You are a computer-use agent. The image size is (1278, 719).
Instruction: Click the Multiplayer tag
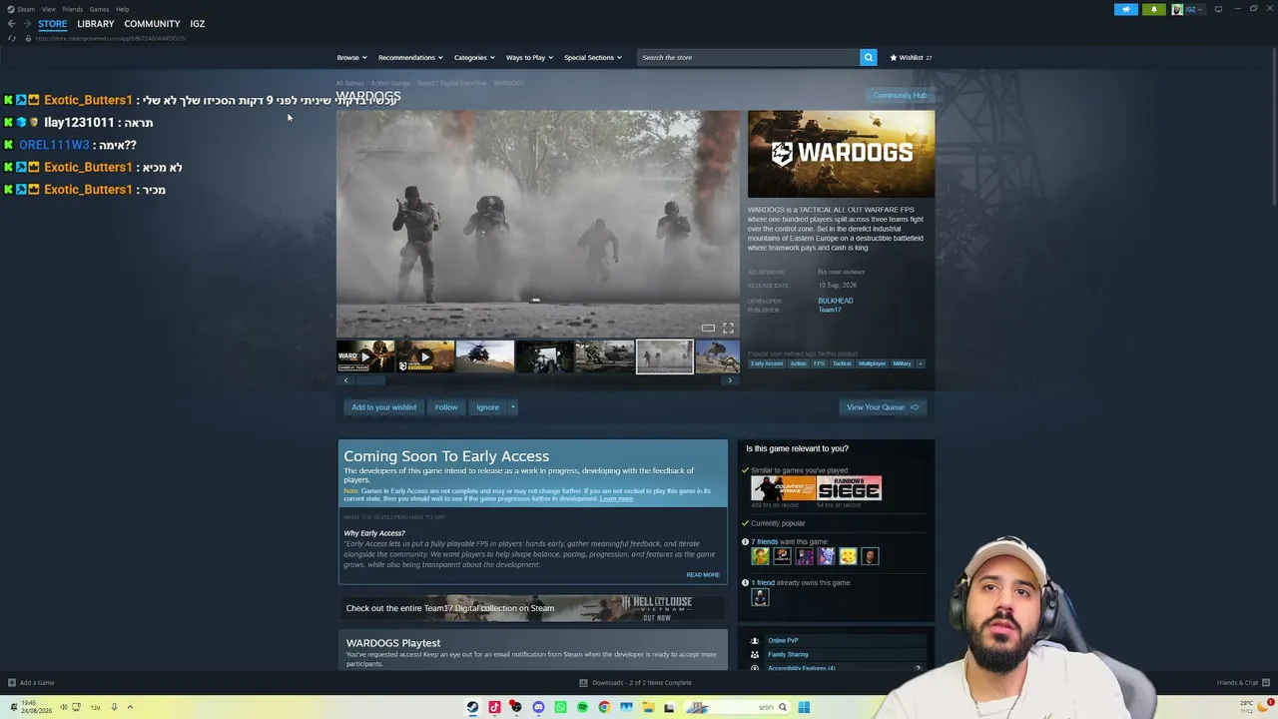pyautogui.click(x=872, y=363)
